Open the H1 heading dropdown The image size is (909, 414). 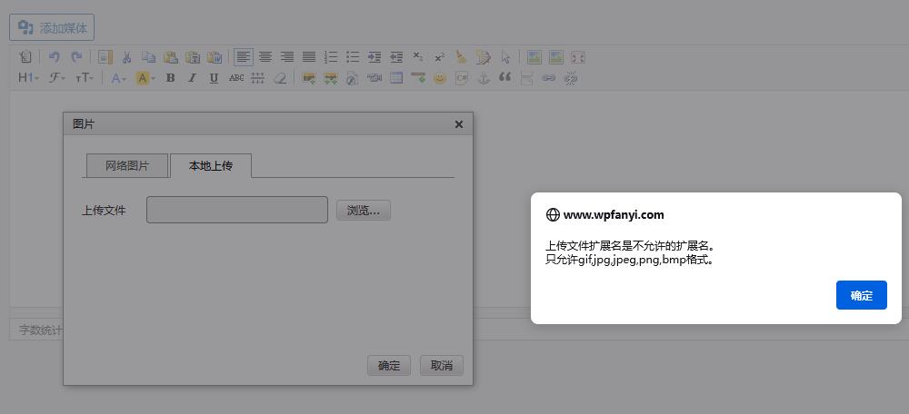28,79
